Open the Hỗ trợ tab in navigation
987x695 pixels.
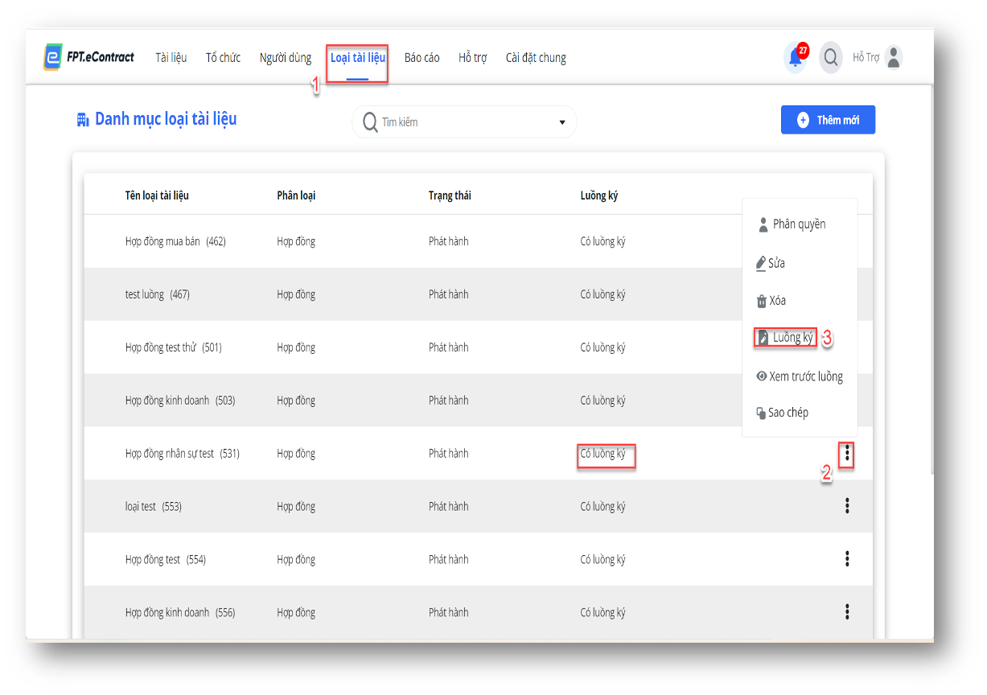coord(473,58)
